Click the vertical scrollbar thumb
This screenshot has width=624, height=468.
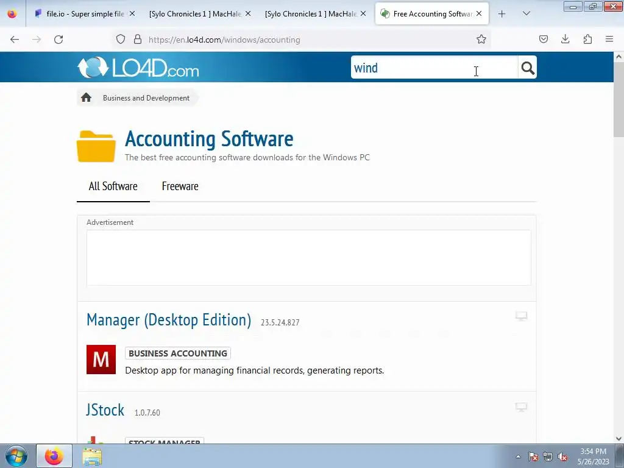(619, 99)
